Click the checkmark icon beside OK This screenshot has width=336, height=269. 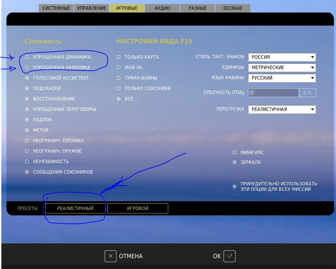229,256
